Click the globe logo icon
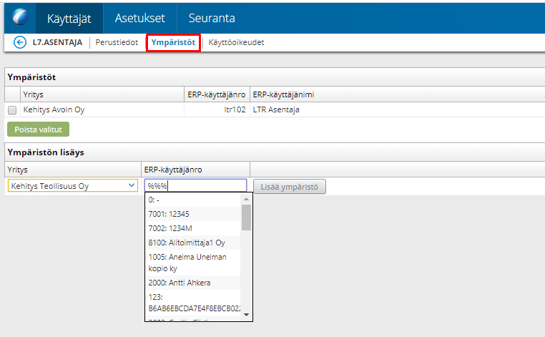Screen dimensions: 545x337 [x=20, y=16]
